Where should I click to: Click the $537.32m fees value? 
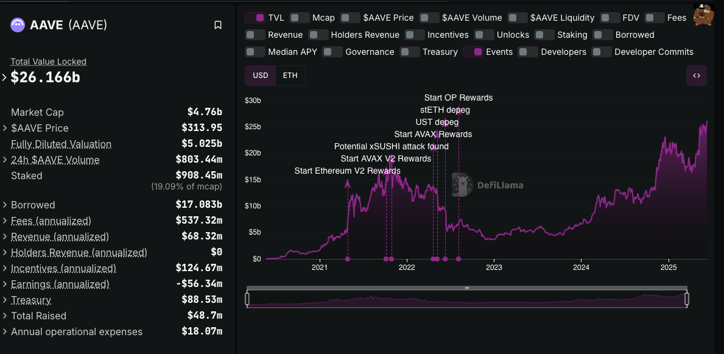pyautogui.click(x=199, y=221)
